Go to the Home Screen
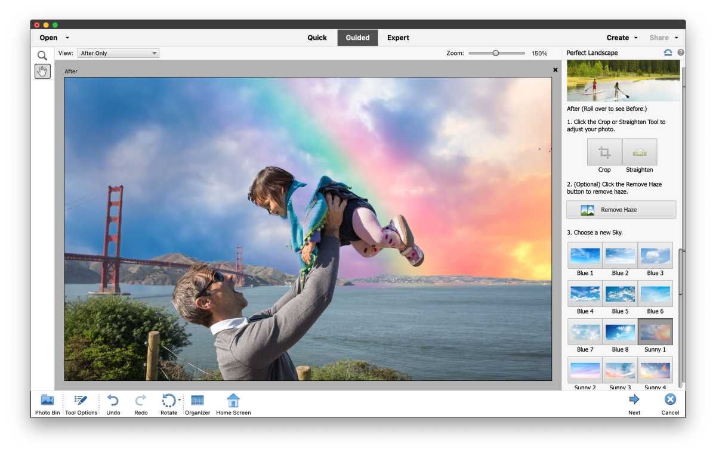Viewport: 716px width, 456px height. [x=233, y=404]
